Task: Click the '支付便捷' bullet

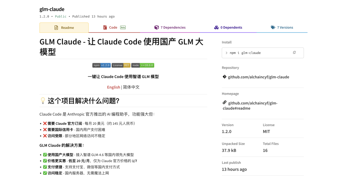Action: click(81, 167)
